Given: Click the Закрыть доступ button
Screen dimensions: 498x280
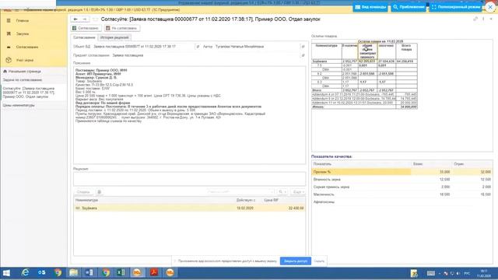Looking at the screenshot, I should point(296,261).
